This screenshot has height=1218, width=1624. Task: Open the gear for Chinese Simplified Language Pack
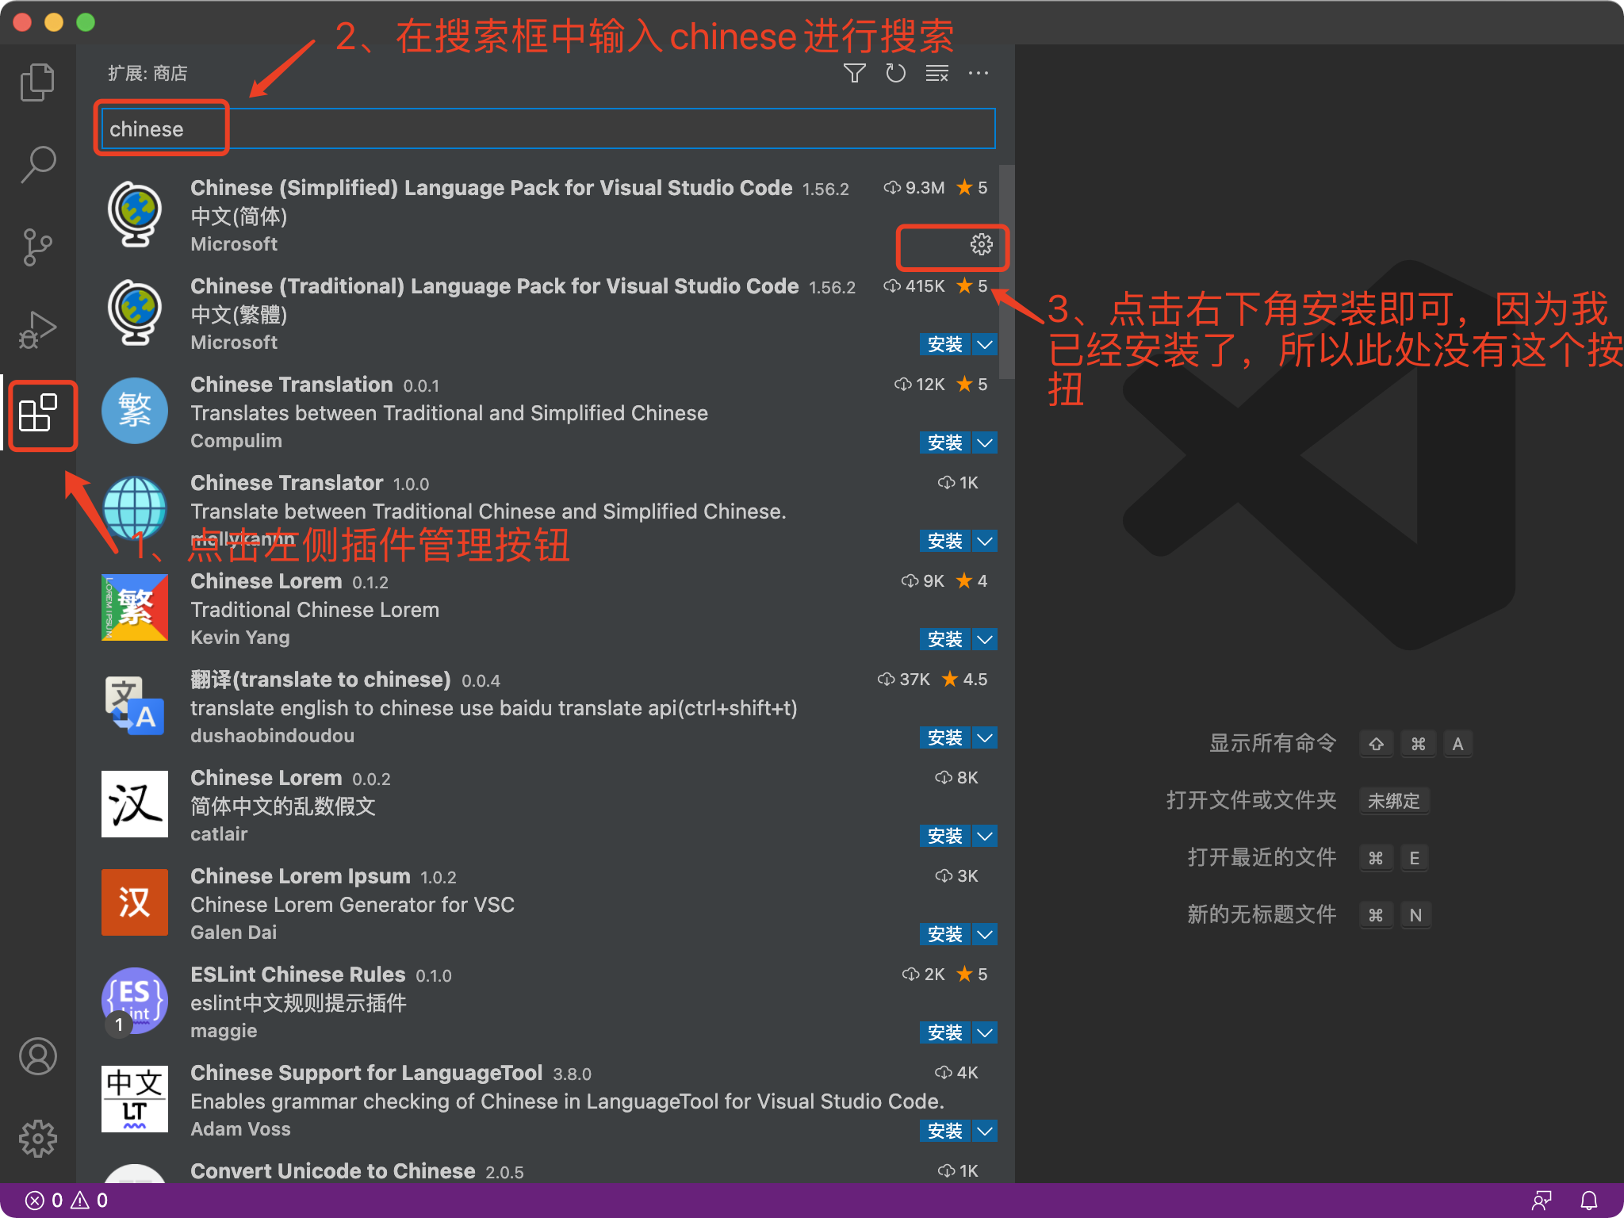982,246
